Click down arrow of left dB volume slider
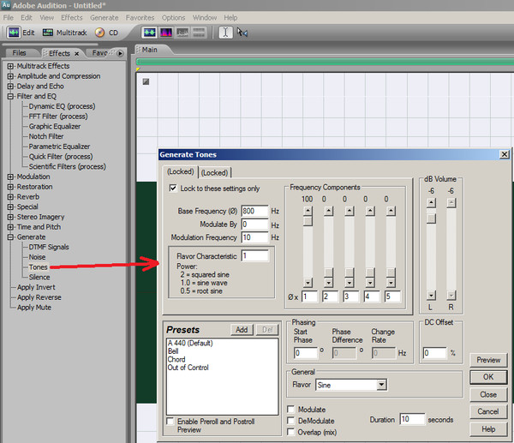514x443 pixels. 432,296
